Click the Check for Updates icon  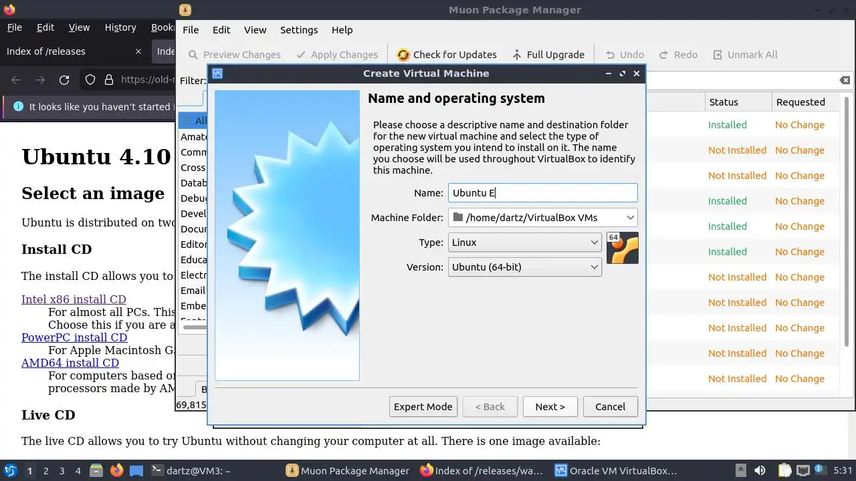point(403,55)
